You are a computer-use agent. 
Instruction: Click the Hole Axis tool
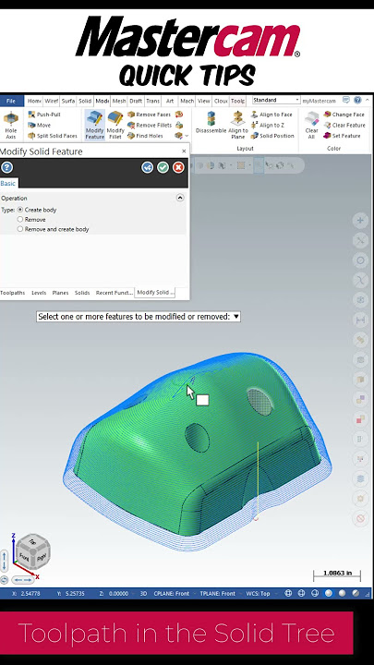[10, 126]
